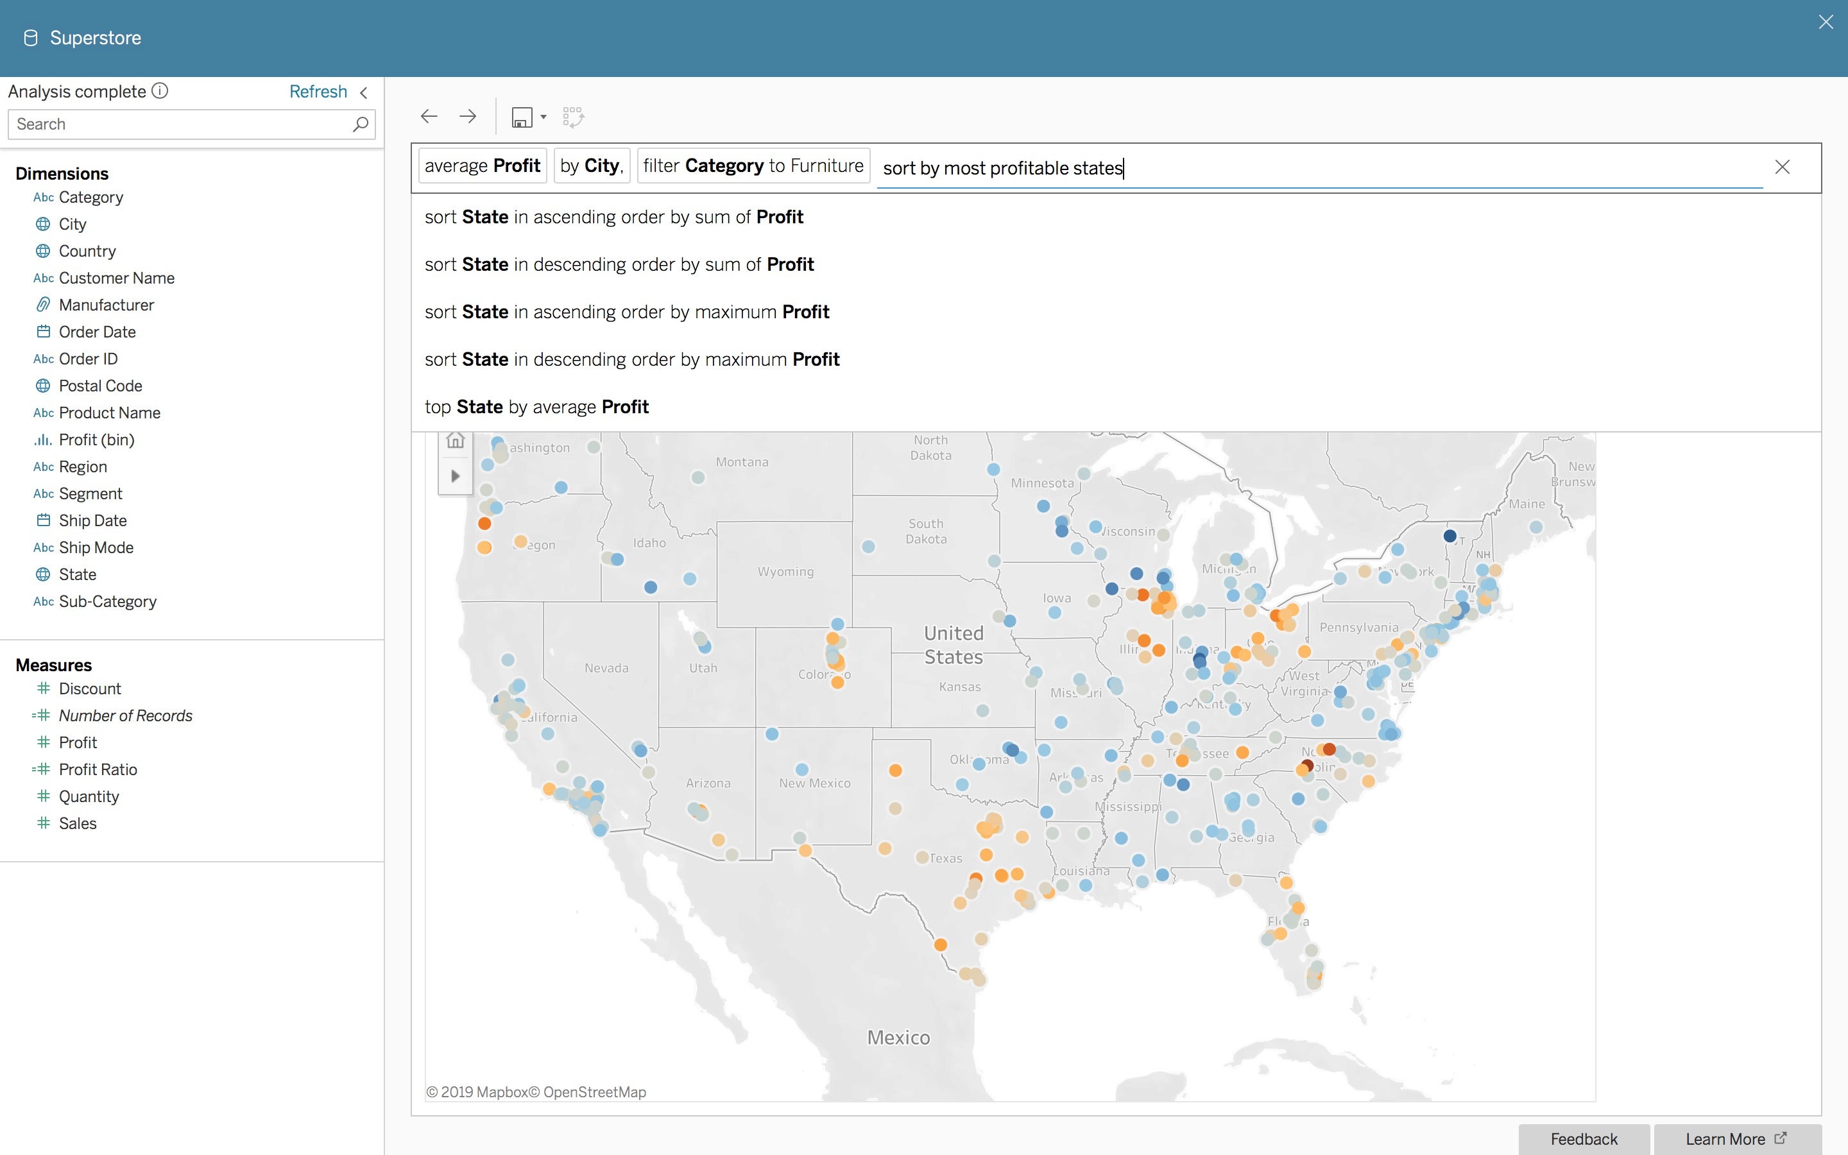This screenshot has height=1155, width=1848.
Task: Click the Profit Ratio icon in Measures
Action: [x=41, y=769]
